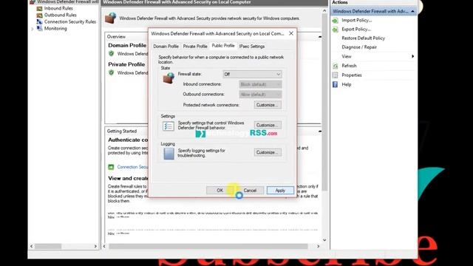
Task: Expand the View submenu arrow
Action: pyautogui.click(x=412, y=56)
